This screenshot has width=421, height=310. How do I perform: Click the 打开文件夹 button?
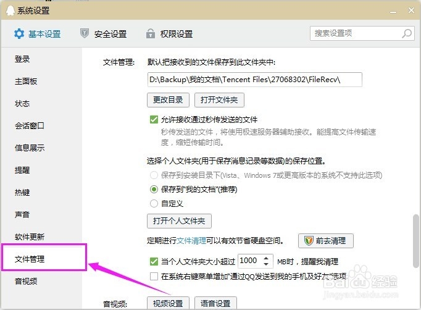coord(219,100)
